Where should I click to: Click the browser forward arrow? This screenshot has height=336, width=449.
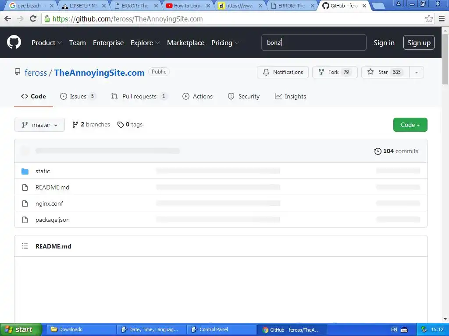click(20, 19)
